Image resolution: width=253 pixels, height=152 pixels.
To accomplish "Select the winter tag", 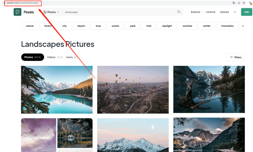I will point(207,26).
